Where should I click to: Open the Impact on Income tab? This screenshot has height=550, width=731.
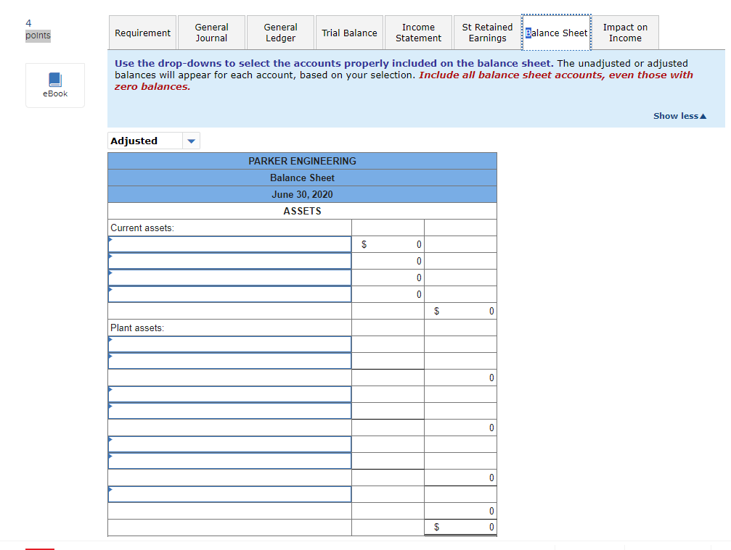click(x=625, y=33)
